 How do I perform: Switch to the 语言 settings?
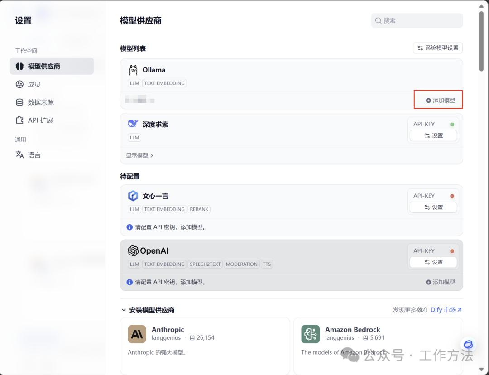pyautogui.click(x=28, y=155)
